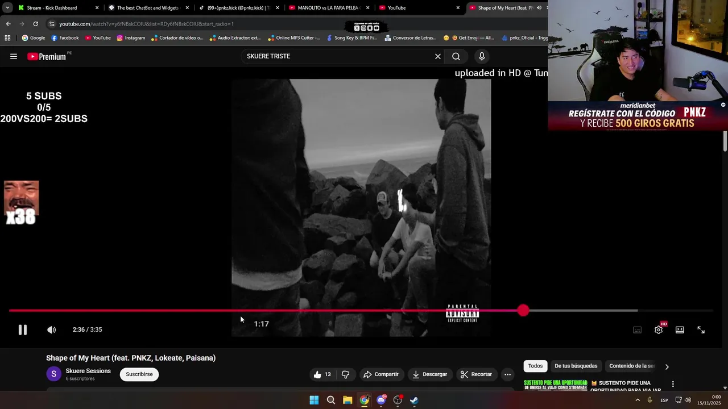Open File Explorer from the taskbar

tap(348, 400)
